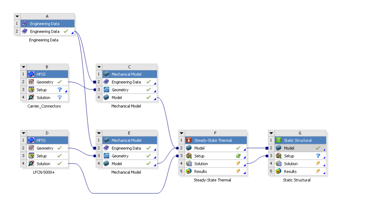This screenshot has height=203, width=368.
Task: Click the Static Structural header icon
Action: tap(279, 141)
